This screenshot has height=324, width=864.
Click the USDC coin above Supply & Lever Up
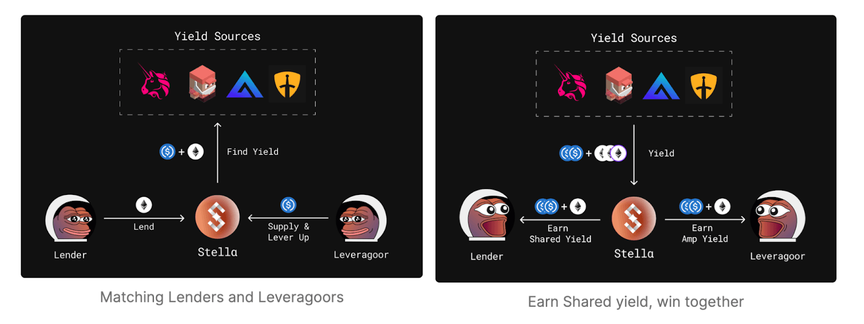(x=288, y=205)
